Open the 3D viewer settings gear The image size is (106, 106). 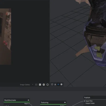(x=61, y=84)
